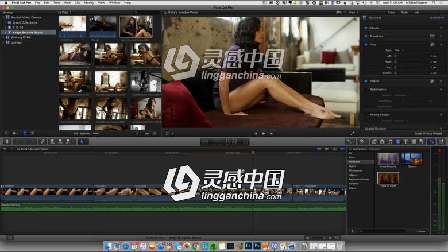The height and width of the screenshot is (252, 448).
Task: Click the Share export button
Action: pyautogui.click(x=441, y=142)
